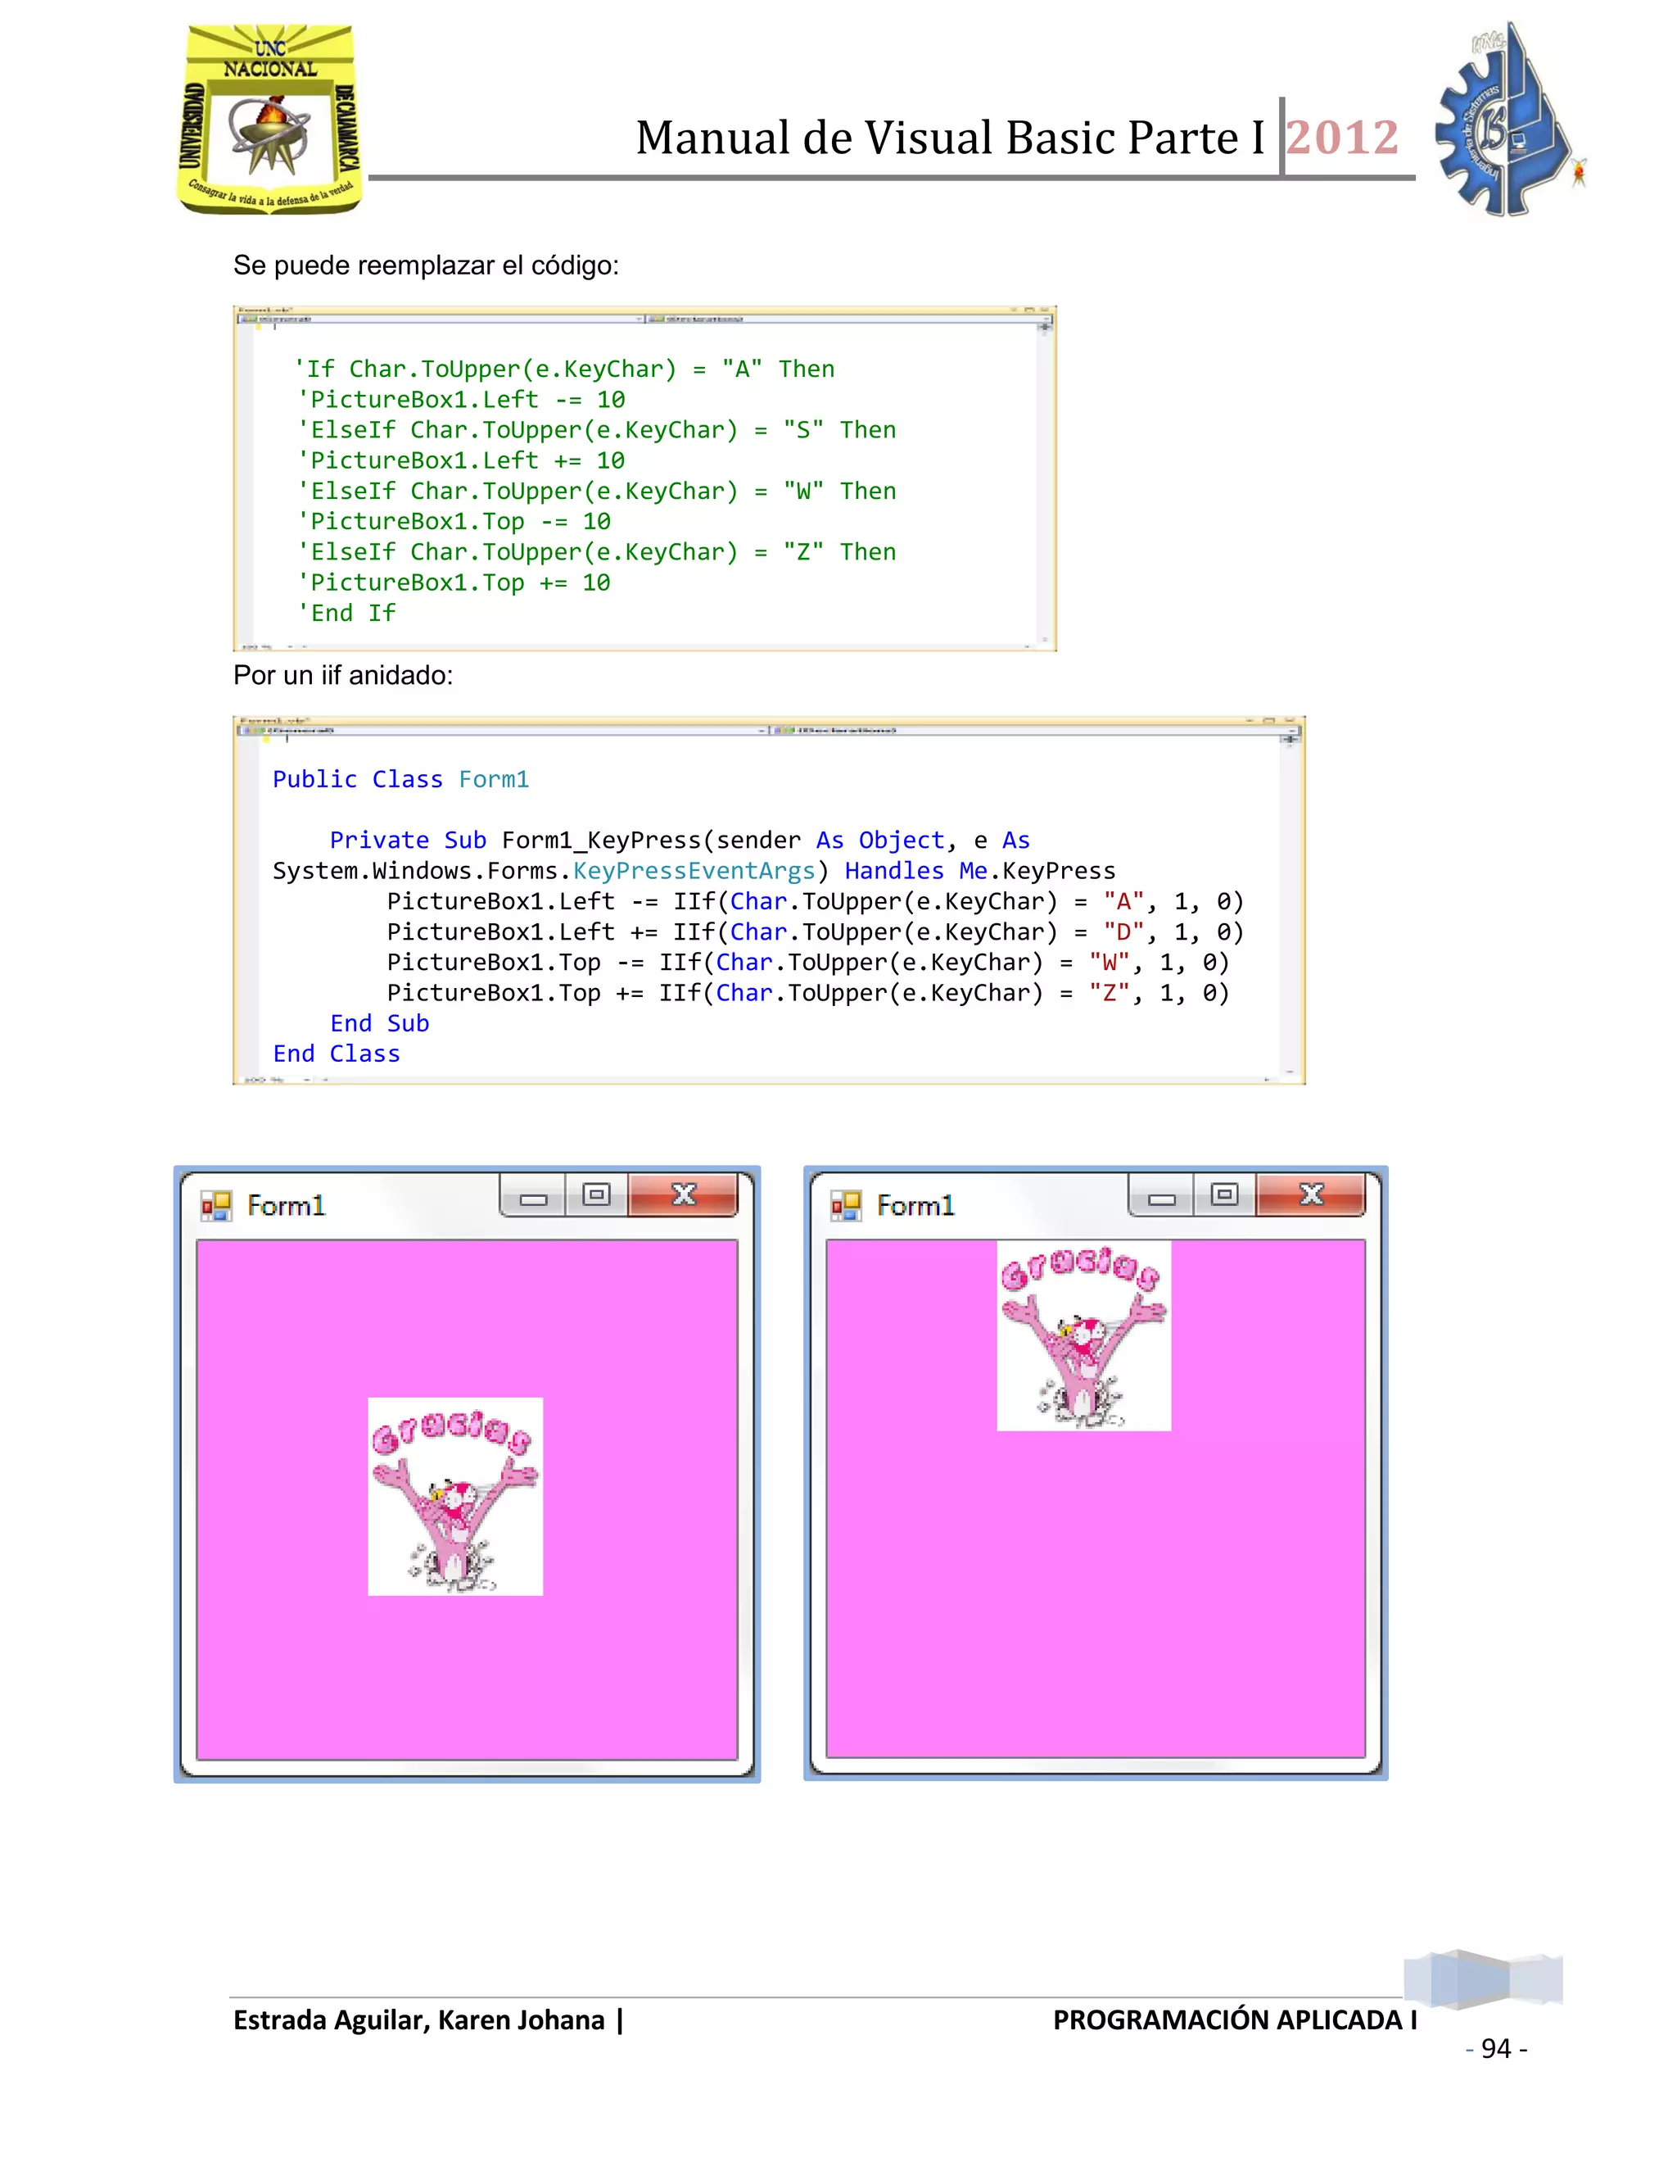The height and width of the screenshot is (2171, 1677).
Task: Minimize the left Form1 window
Action: [534, 1196]
